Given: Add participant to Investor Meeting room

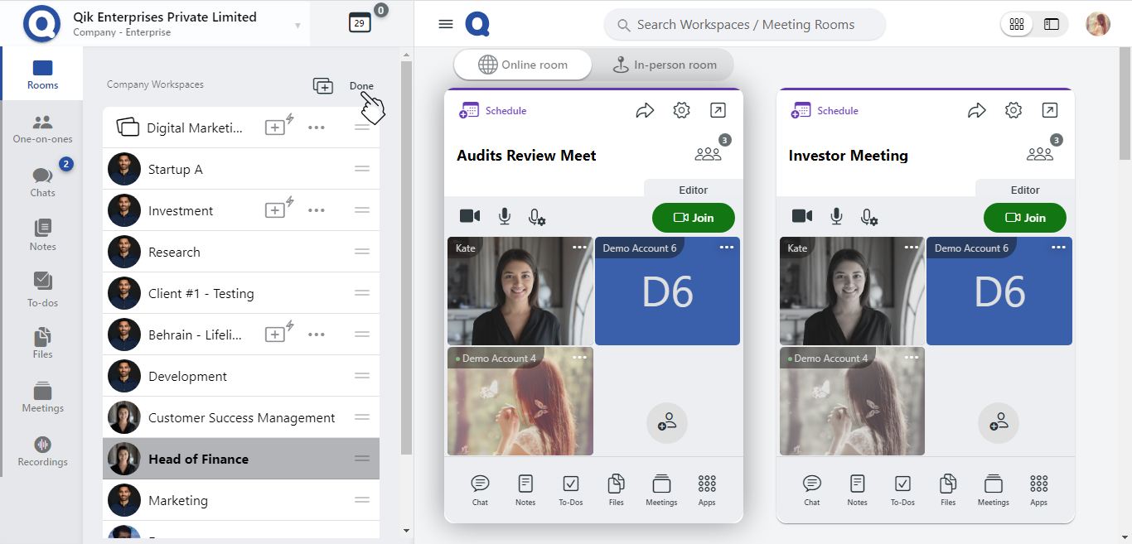Looking at the screenshot, I should point(998,423).
